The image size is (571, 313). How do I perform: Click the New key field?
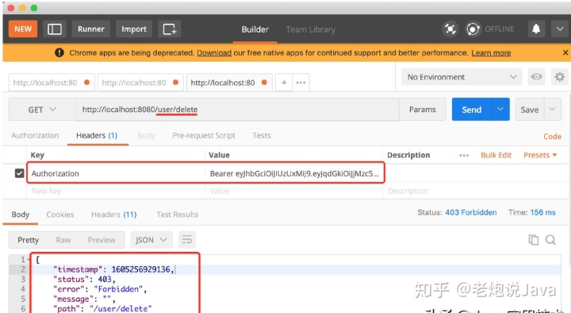point(116,191)
